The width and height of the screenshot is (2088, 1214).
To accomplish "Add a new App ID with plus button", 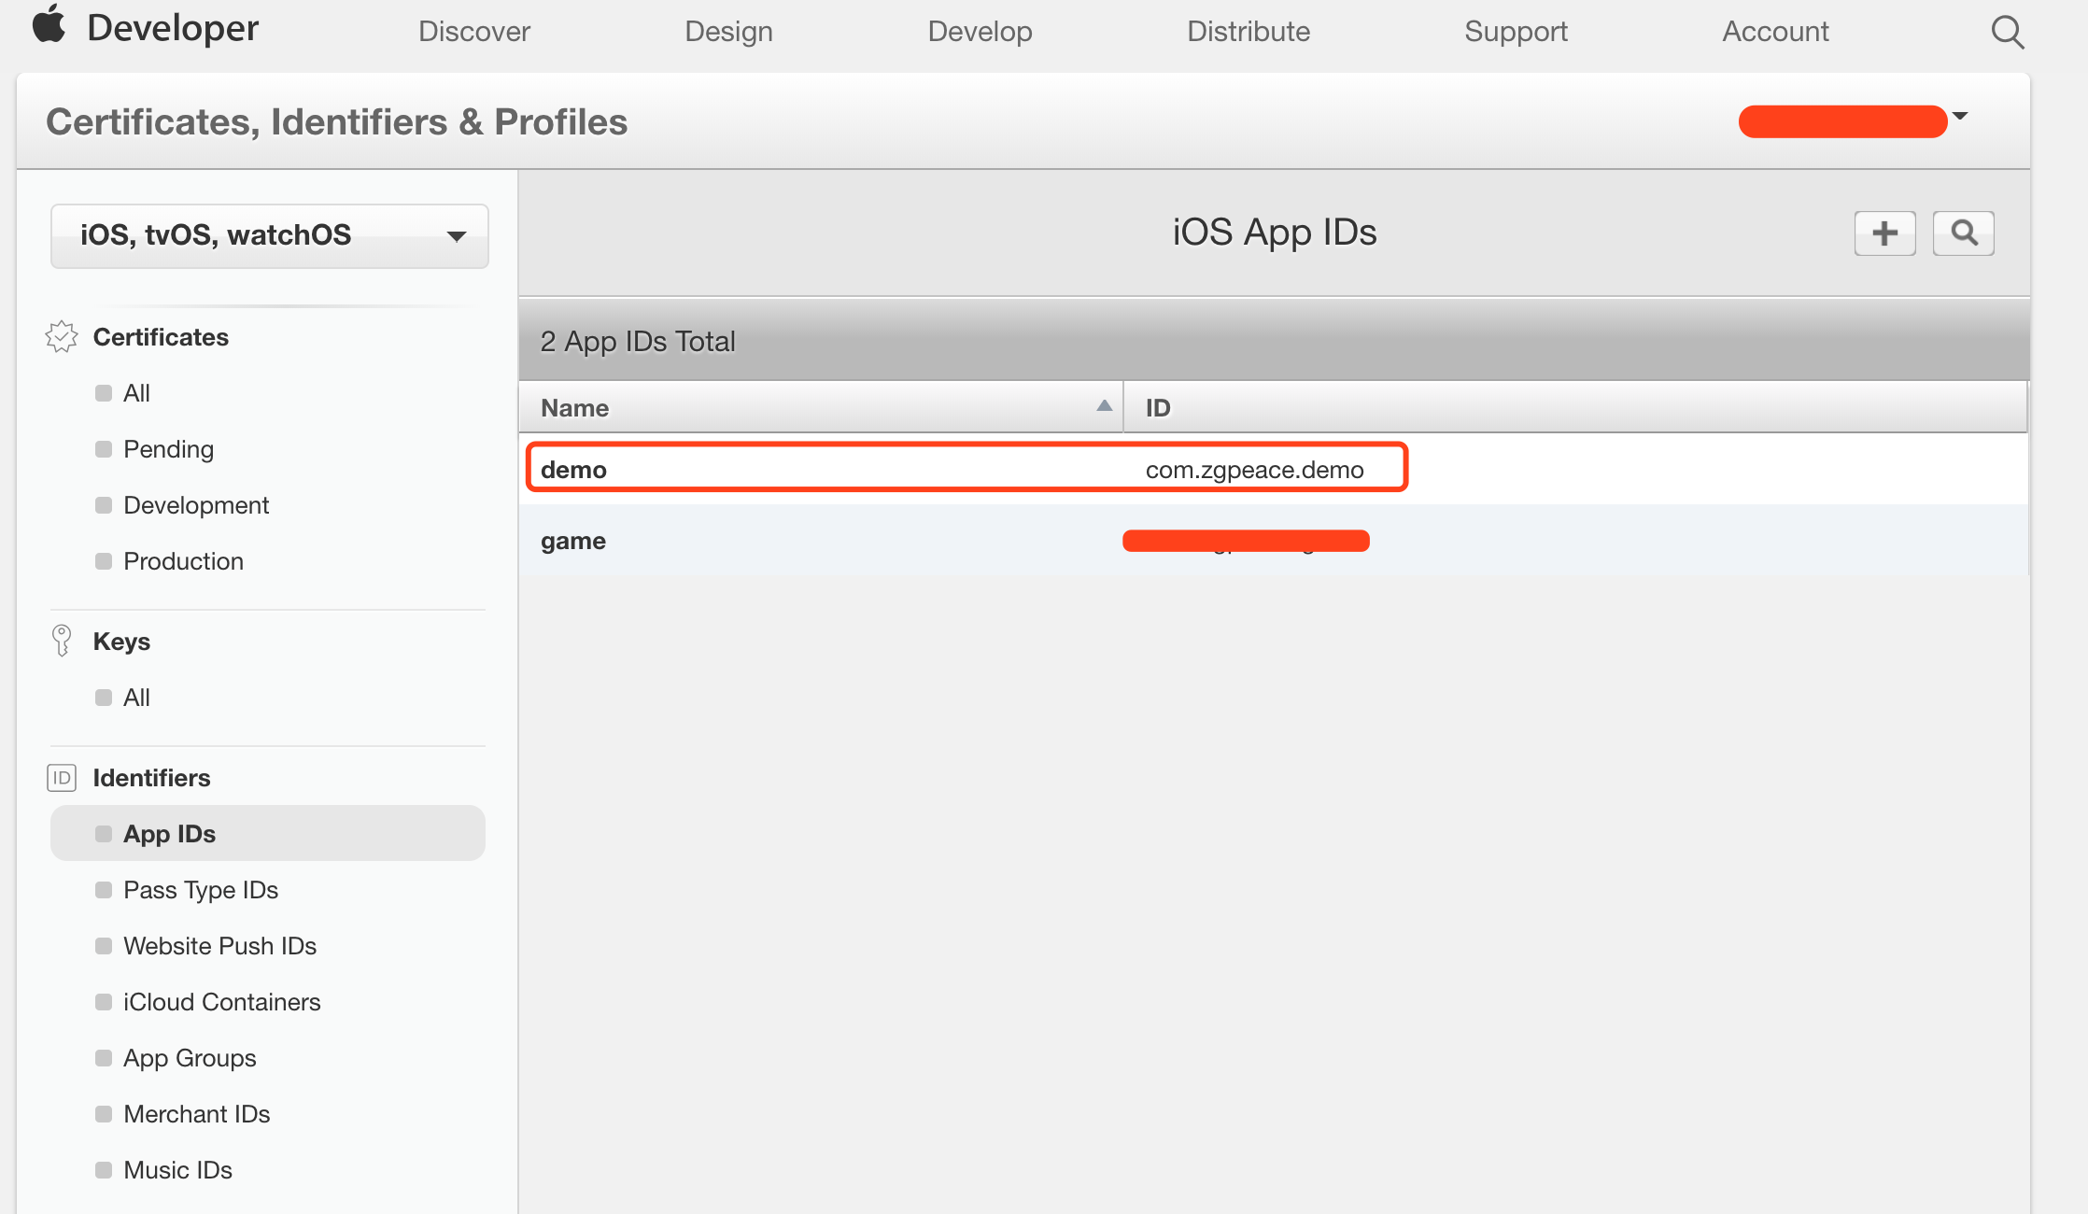I will point(1884,233).
